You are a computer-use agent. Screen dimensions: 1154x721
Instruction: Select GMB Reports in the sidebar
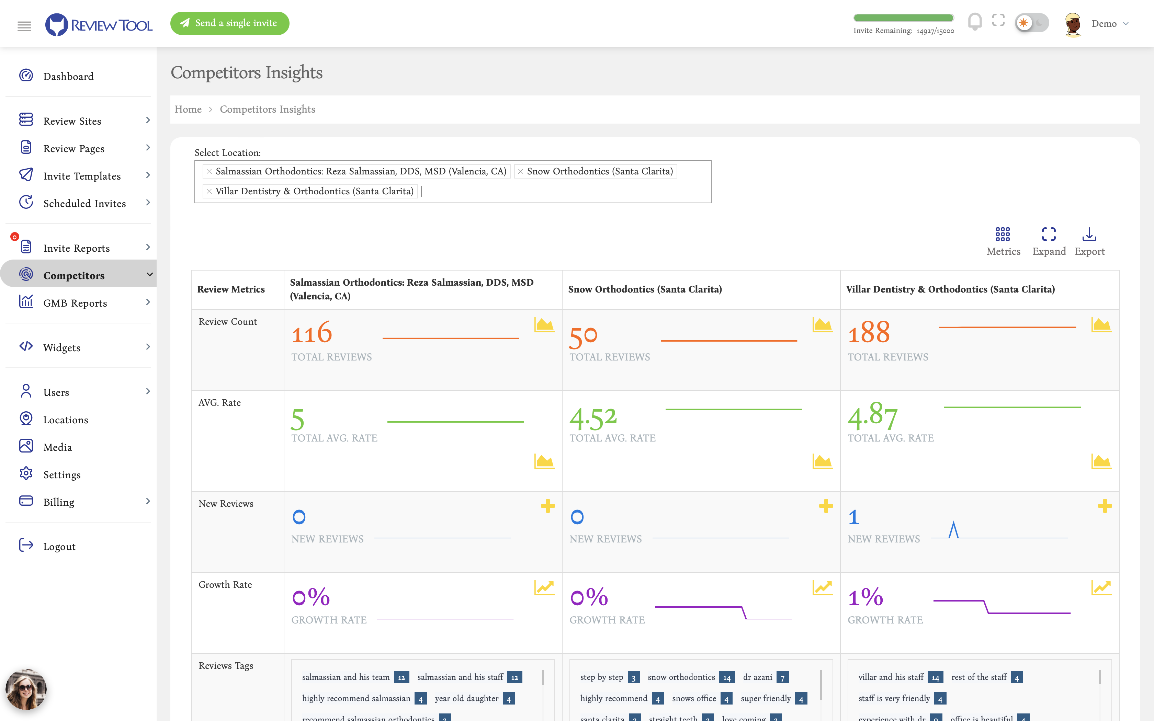(x=75, y=303)
